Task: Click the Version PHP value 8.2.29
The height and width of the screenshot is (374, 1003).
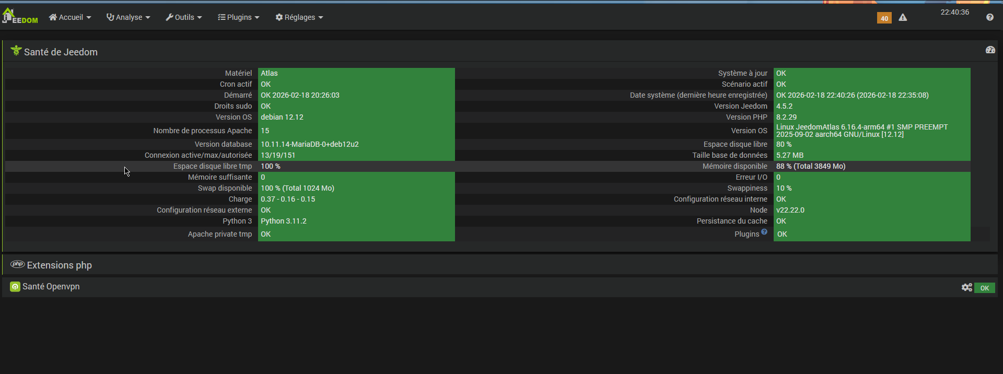Action: pyautogui.click(x=786, y=117)
